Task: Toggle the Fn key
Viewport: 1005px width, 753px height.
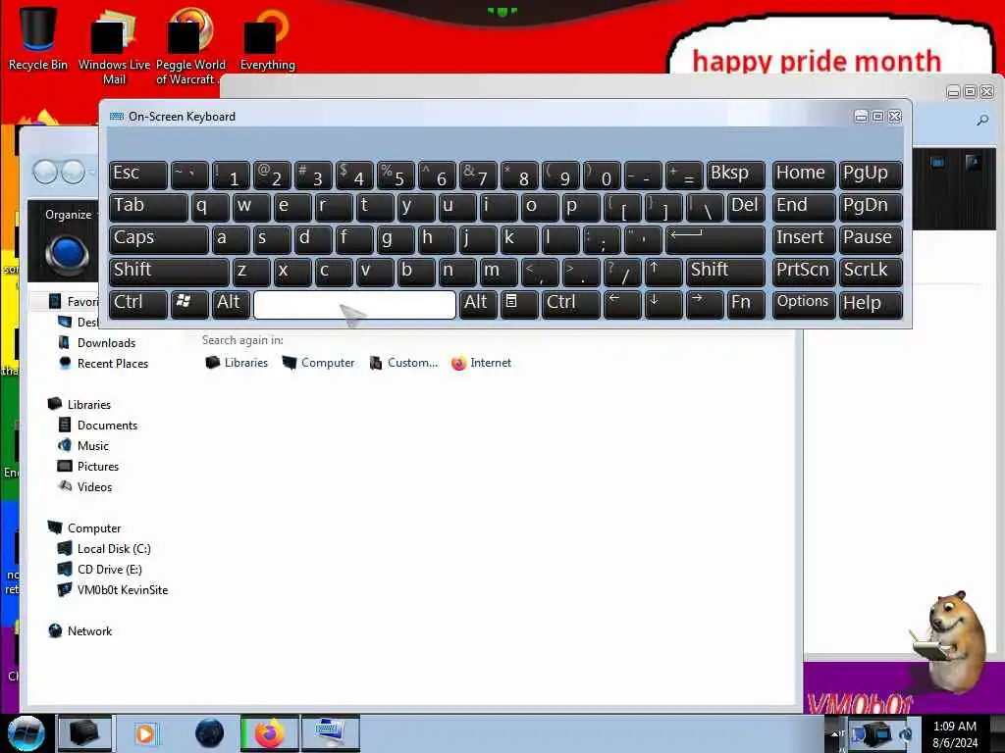Action: (x=746, y=304)
